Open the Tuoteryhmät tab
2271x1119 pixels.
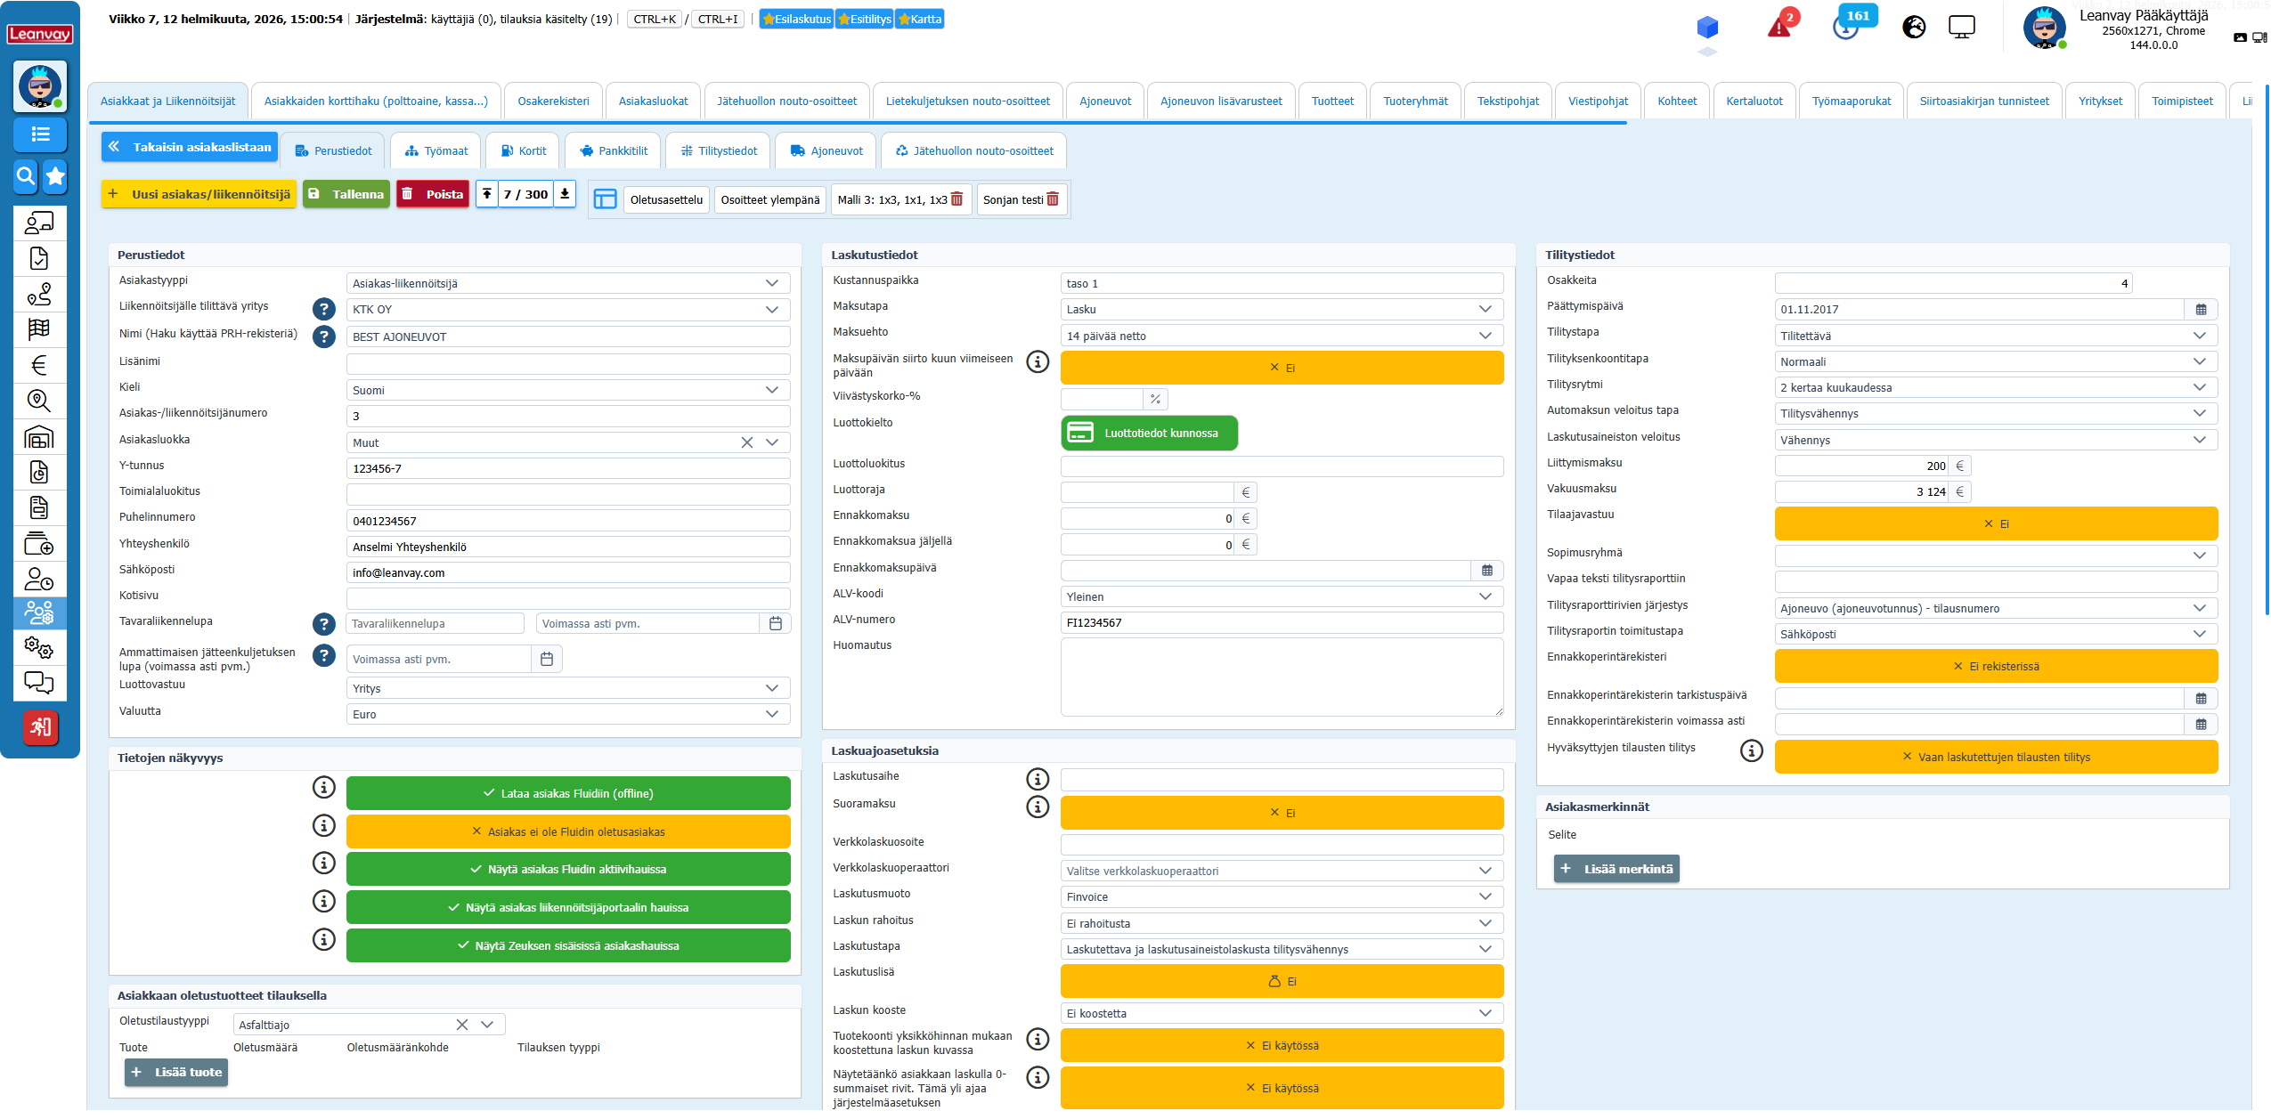pos(1414,101)
